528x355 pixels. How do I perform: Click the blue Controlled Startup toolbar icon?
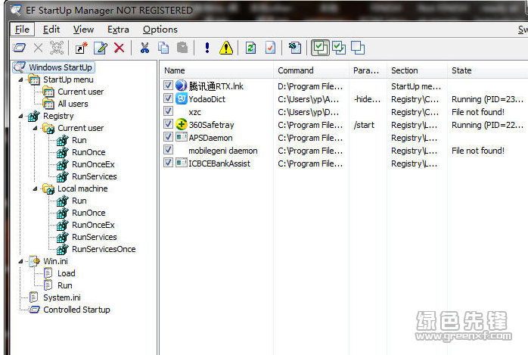pos(19,48)
